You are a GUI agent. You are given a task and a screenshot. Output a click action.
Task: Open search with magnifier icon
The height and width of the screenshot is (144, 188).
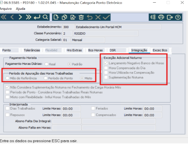[45, 17]
